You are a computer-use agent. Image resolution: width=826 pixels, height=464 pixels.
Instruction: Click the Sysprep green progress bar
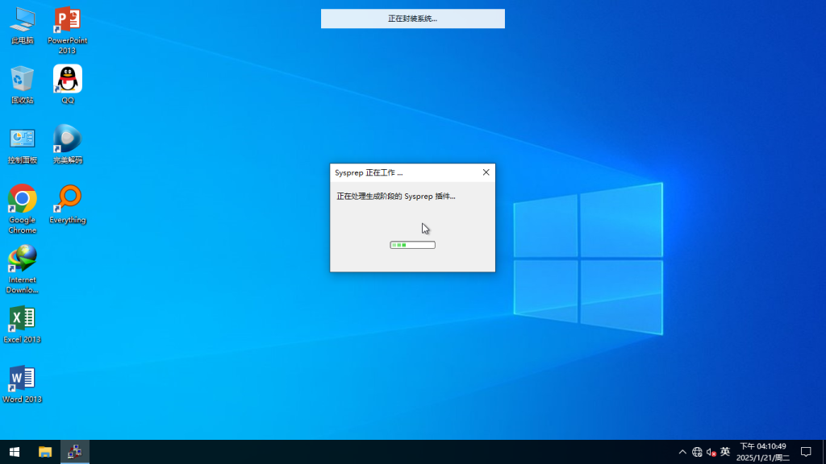click(412, 245)
